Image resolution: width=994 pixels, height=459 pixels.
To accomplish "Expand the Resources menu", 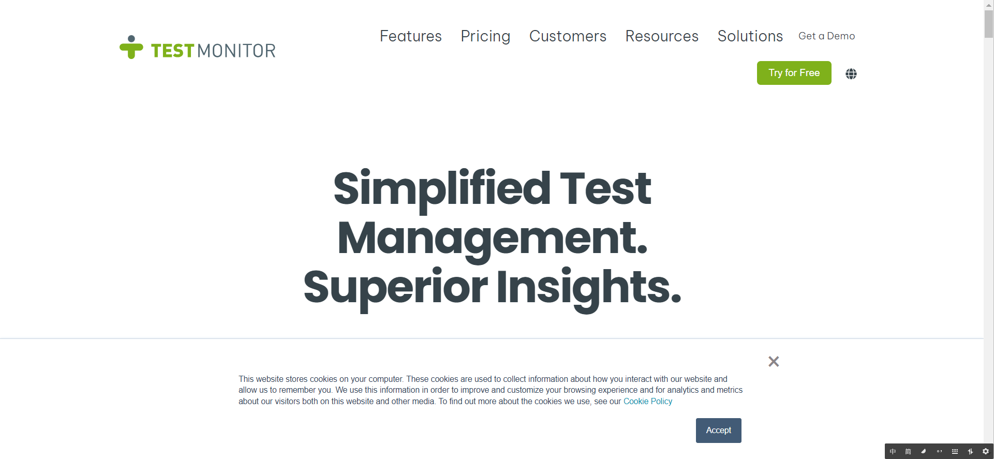I will click(662, 36).
